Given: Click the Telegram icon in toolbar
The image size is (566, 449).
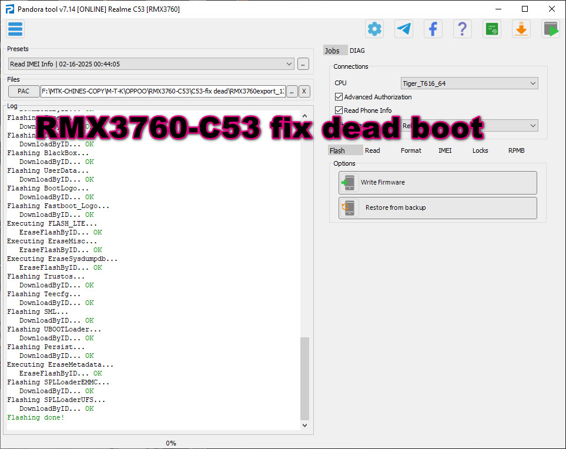Looking at the screenshot, I should [x=404, y=29].
